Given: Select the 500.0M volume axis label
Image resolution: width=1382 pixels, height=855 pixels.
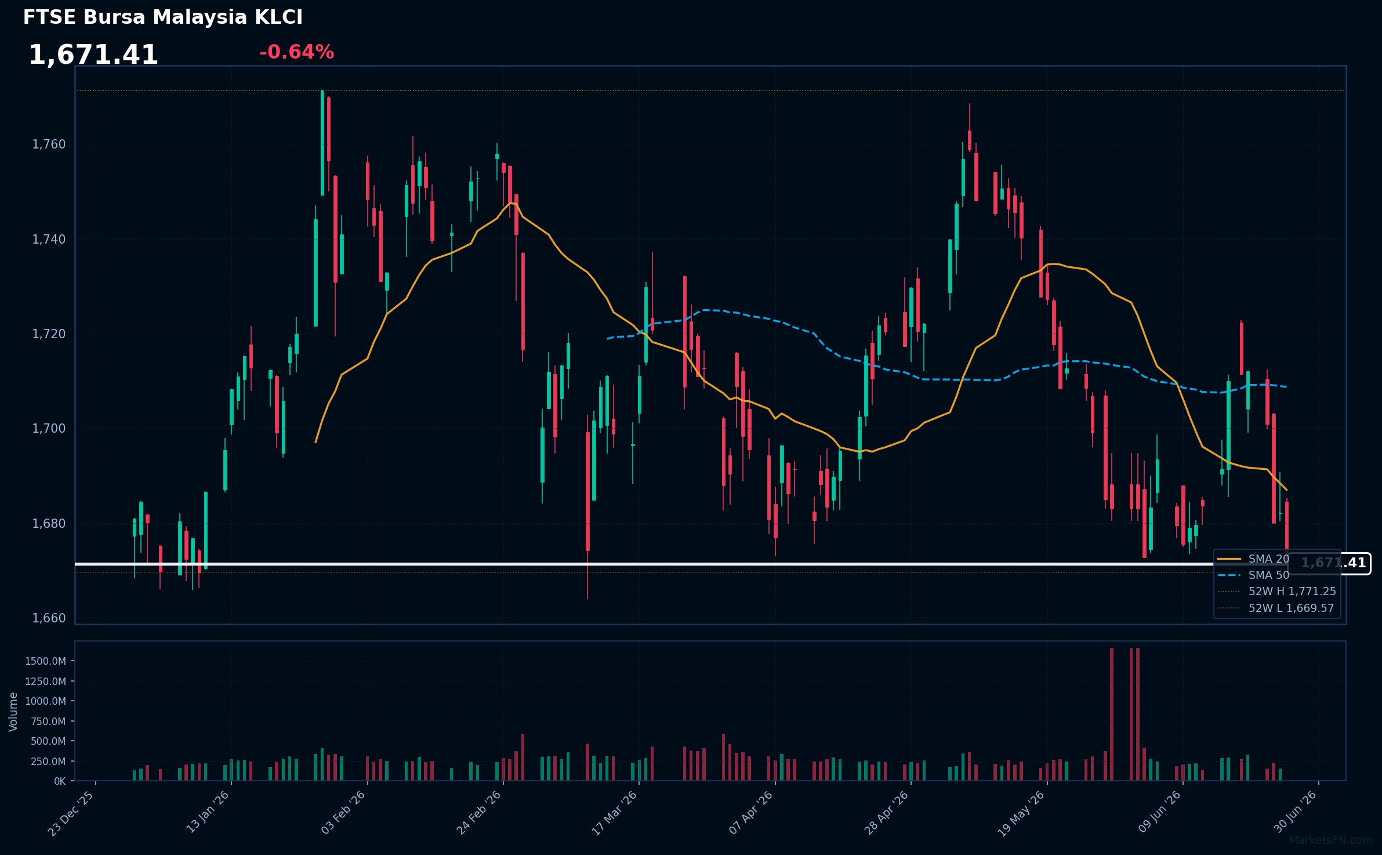Looking at the screenshot, I should 48,741.
